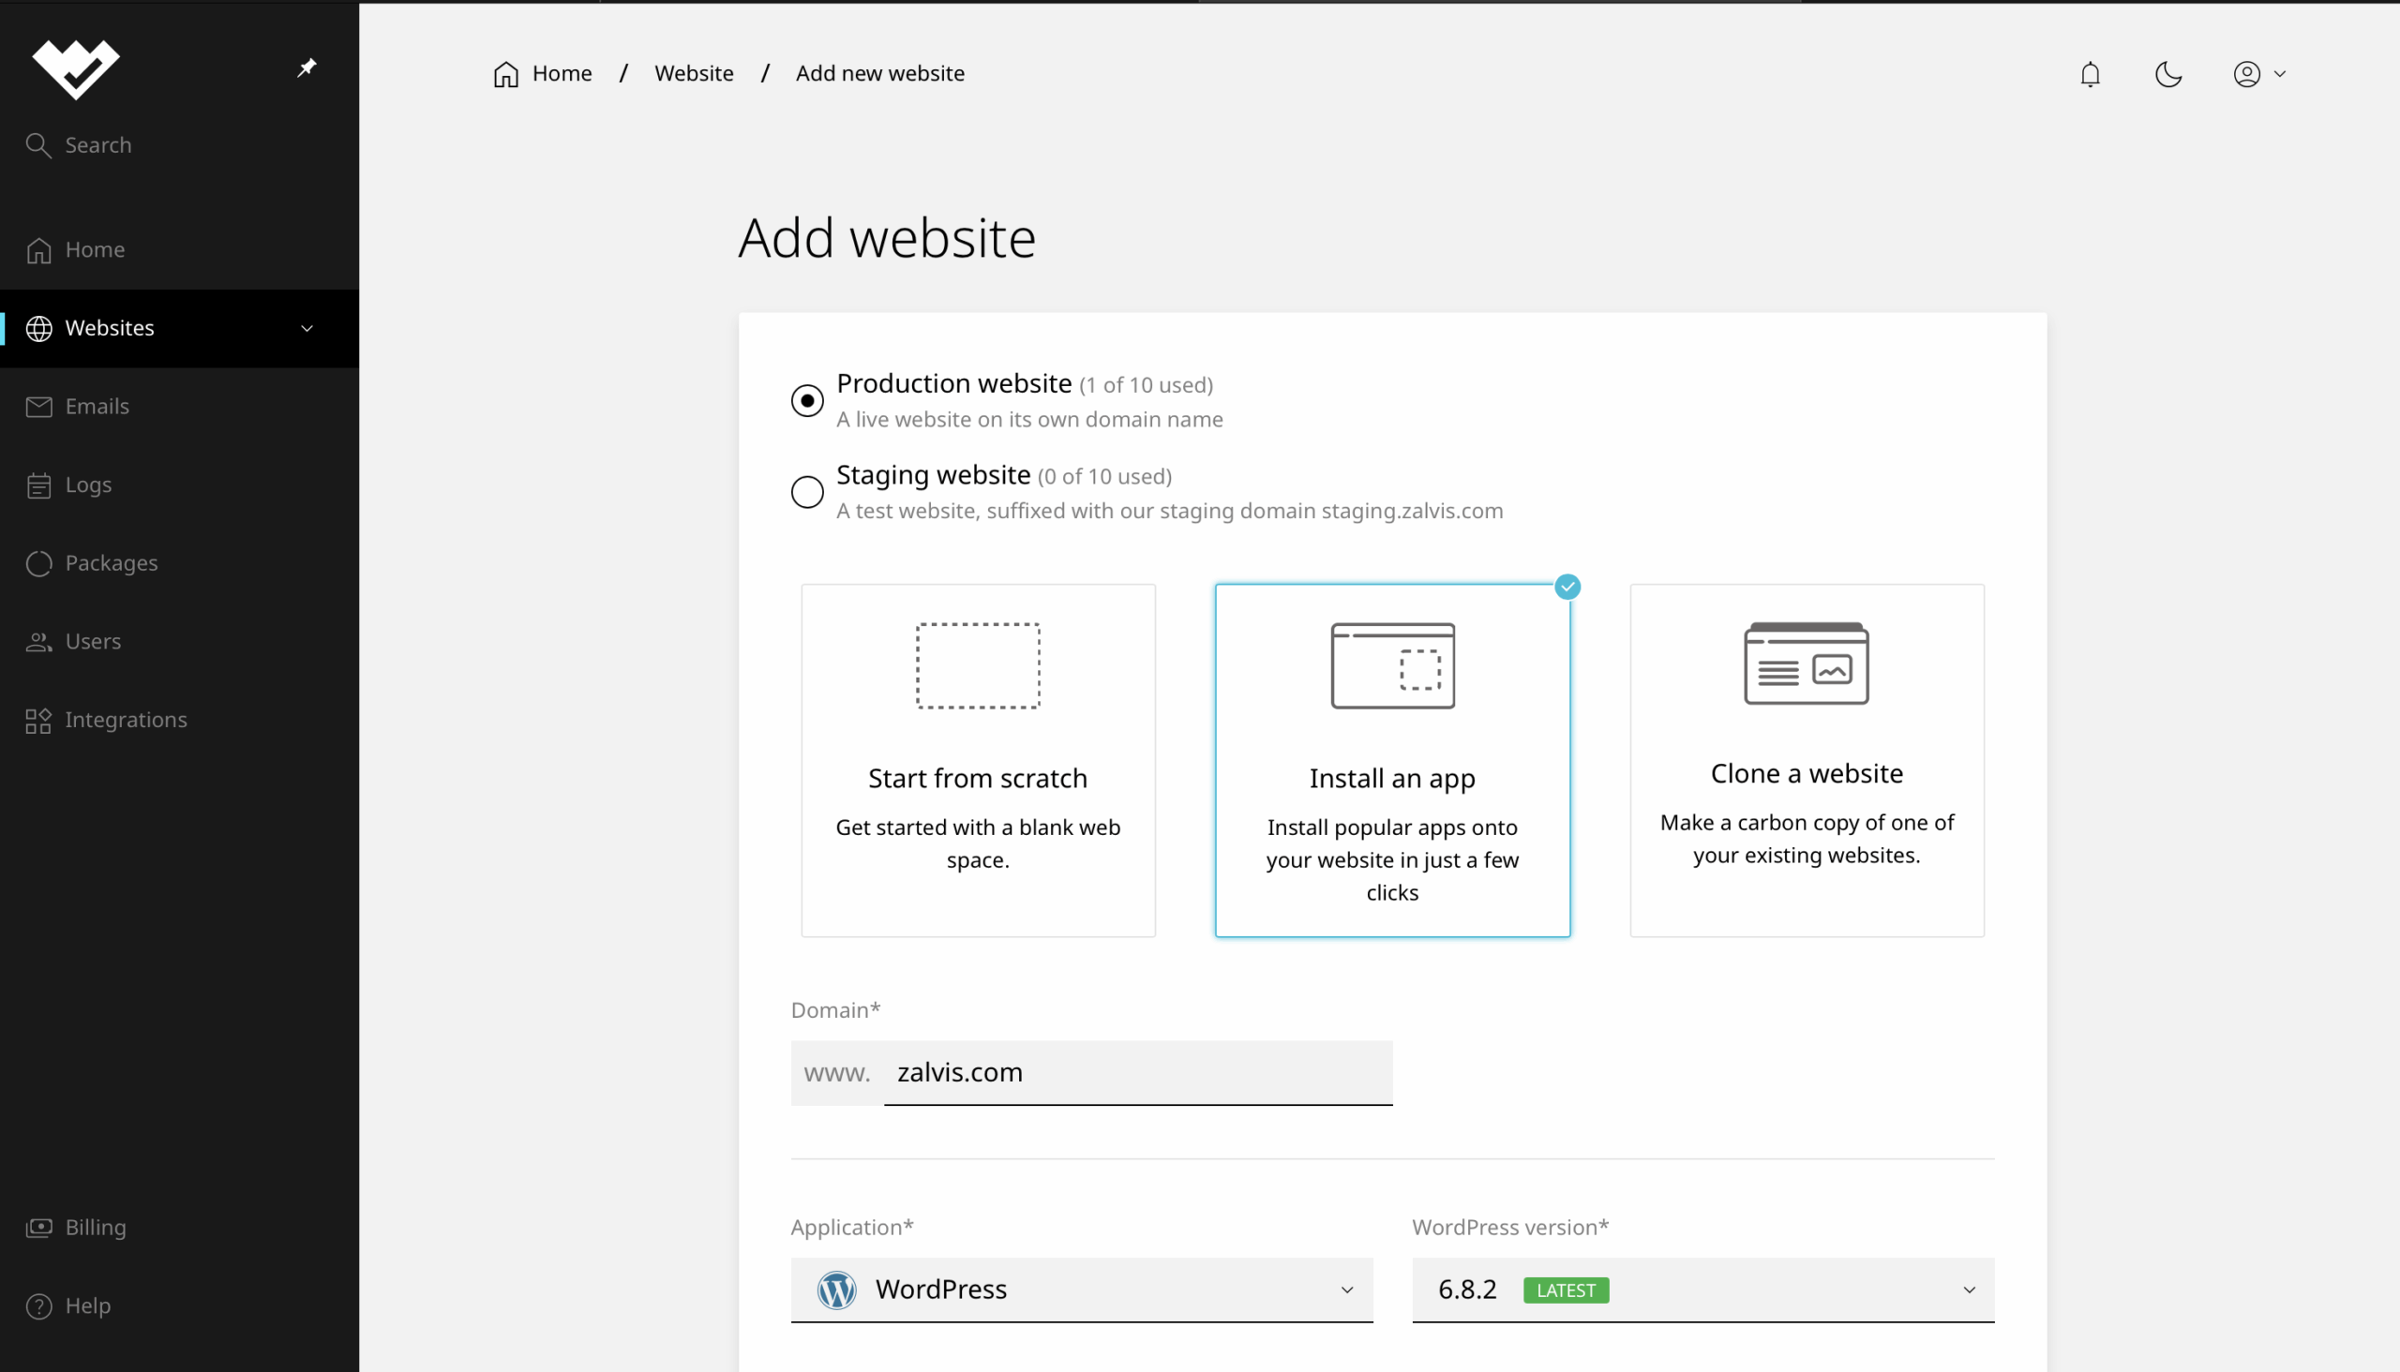The height and width of the screenshot is (1372, 2400).
Task: Open WordPress version 6.8.2 dropdown
Action: (x=1702, y=1290)
